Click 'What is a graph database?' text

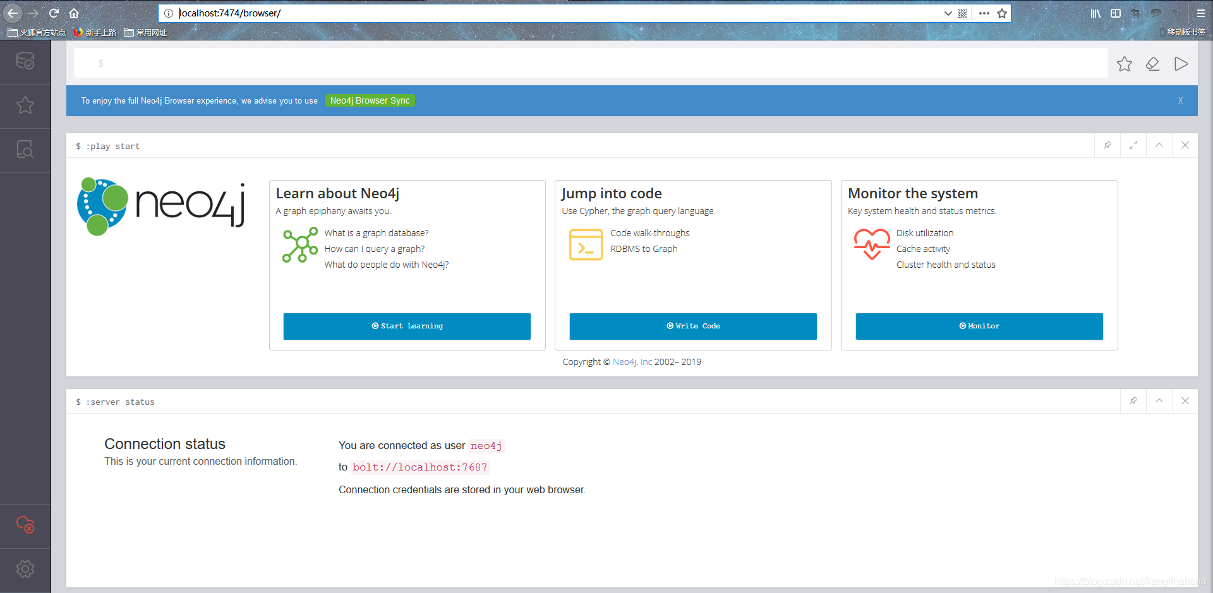pyautogui.click(x=377, y=233)
